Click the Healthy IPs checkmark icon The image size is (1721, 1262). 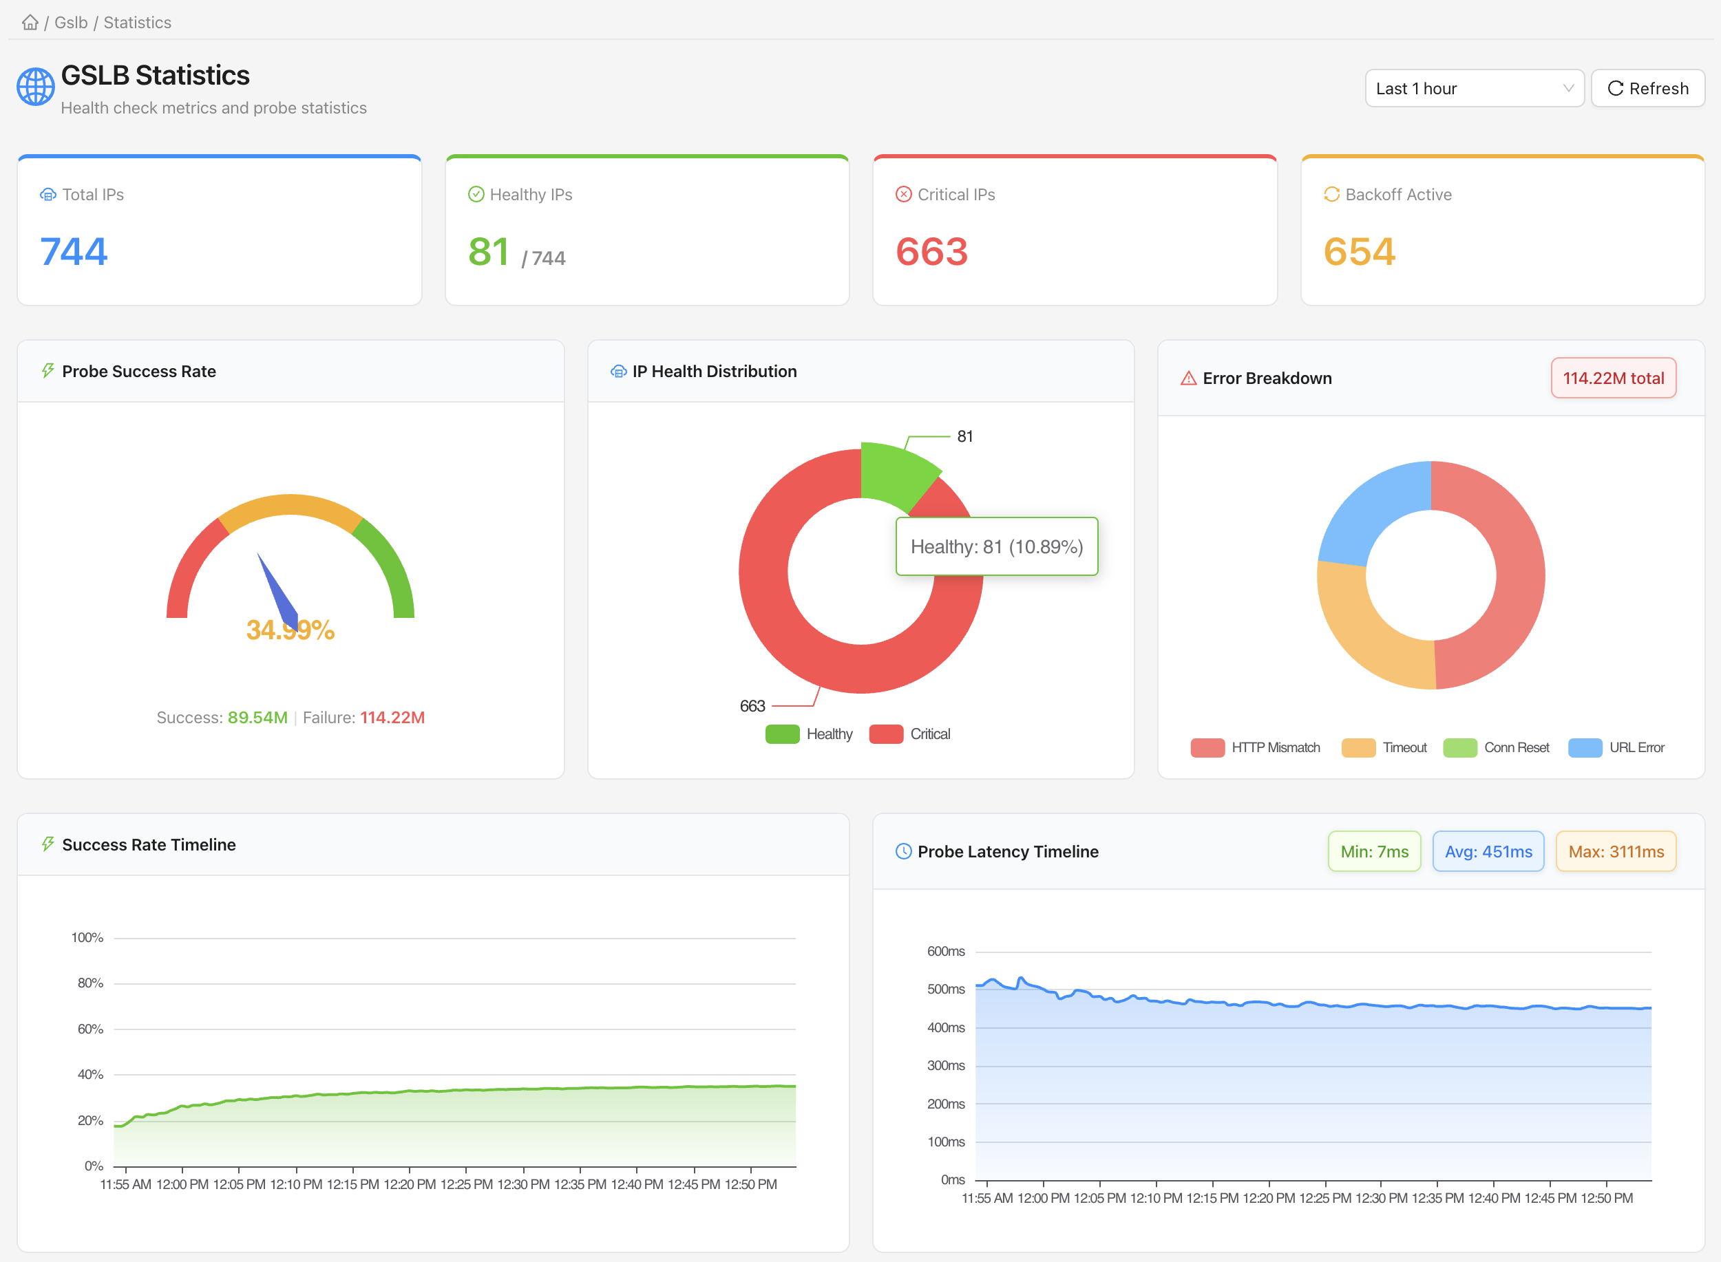(x=476, y=194)
